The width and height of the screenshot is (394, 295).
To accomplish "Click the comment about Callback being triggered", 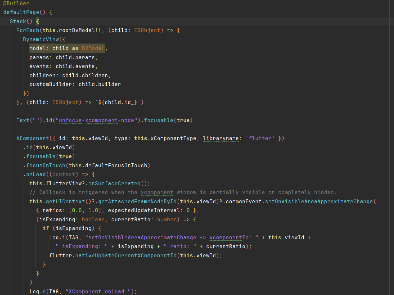I will 183,192.
